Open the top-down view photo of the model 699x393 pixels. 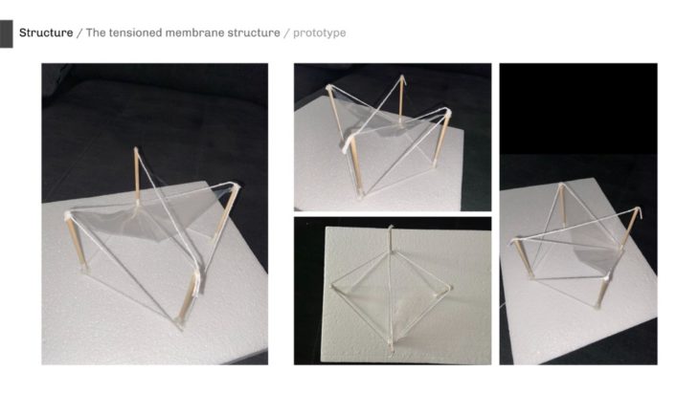coord(393,291)
